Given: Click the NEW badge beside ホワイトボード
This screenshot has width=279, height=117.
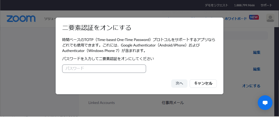Looking at the screenshot, I should [x=254, y=17].
